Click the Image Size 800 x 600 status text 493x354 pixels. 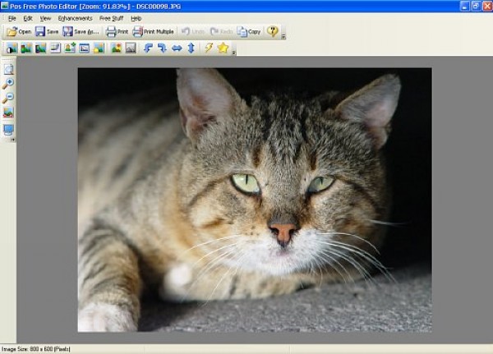(x=36, y=349)
